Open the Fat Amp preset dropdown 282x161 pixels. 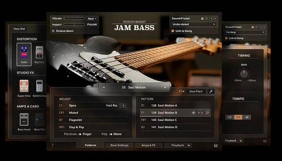pyautogui.click(x=245, y=32)
